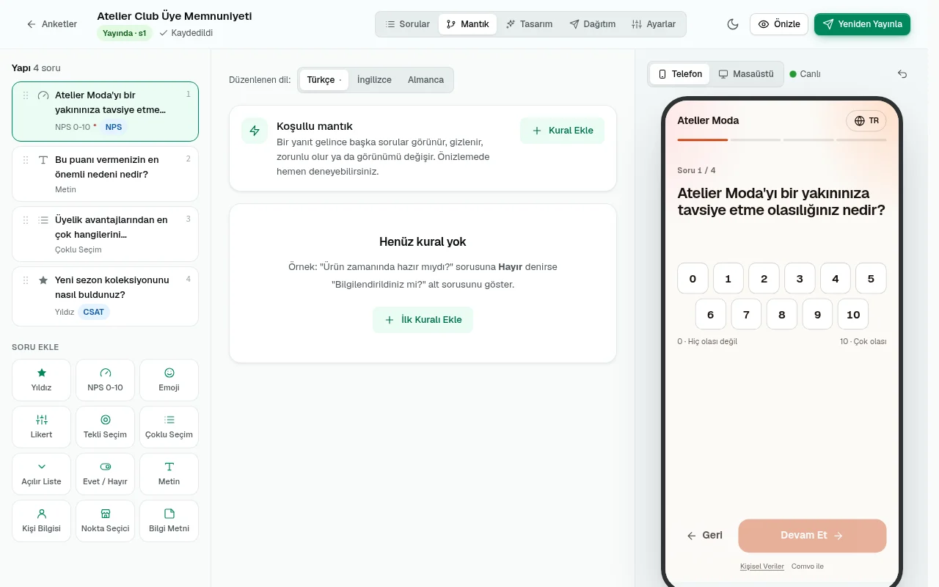Open the Ayarlar tab

pos(654,24)
